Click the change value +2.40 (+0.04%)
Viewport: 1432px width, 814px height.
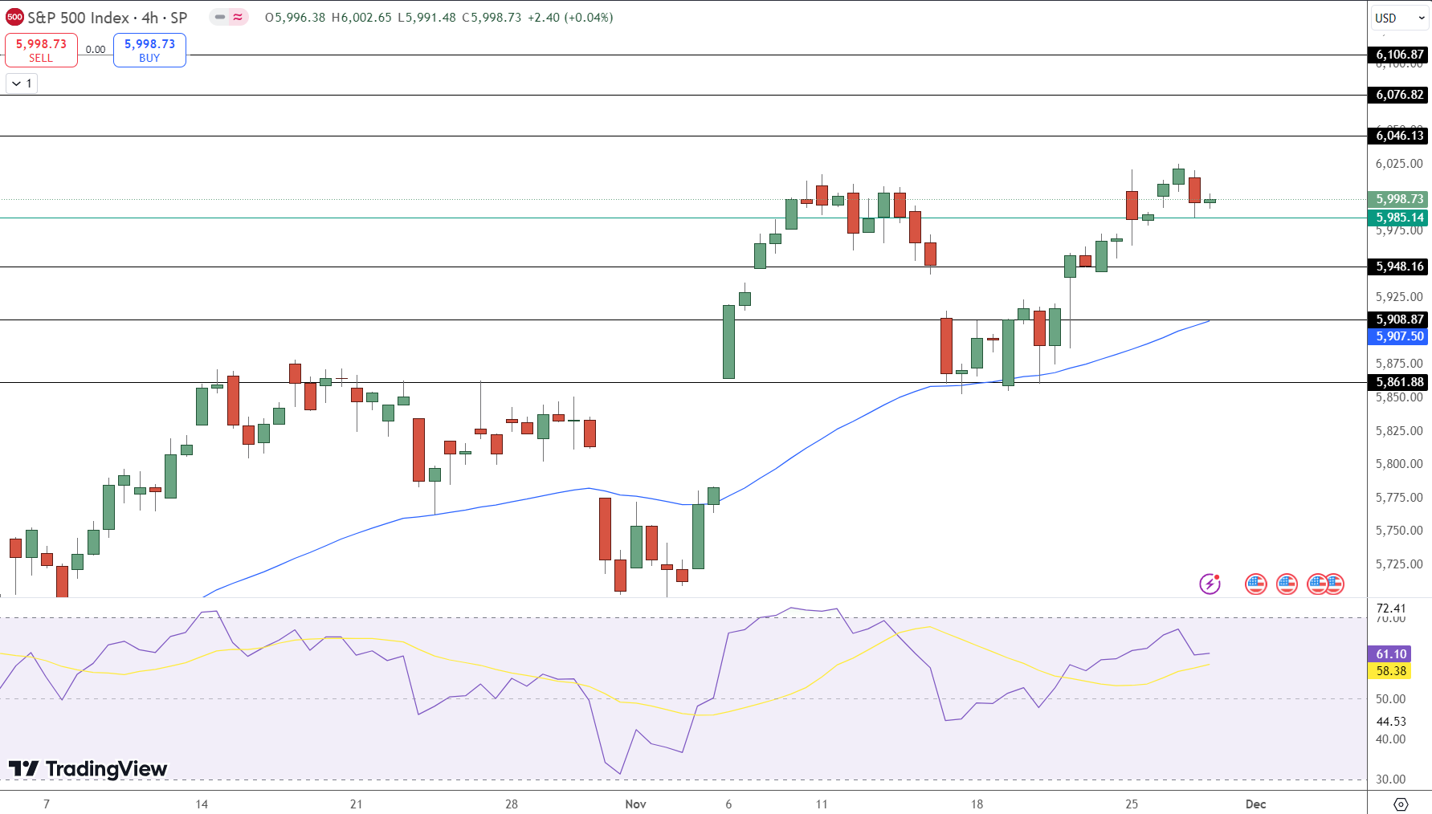point(570,17)
